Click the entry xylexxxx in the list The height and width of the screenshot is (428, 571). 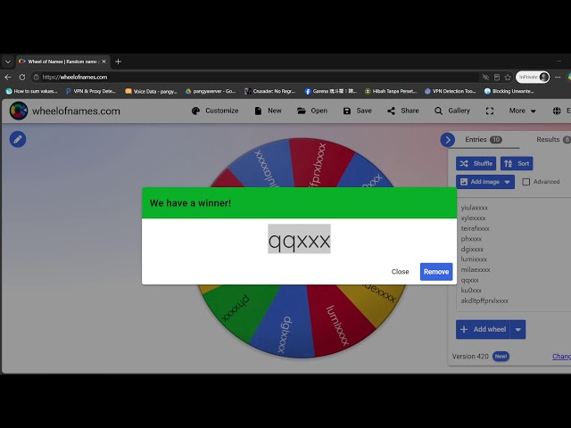point(473,218)
